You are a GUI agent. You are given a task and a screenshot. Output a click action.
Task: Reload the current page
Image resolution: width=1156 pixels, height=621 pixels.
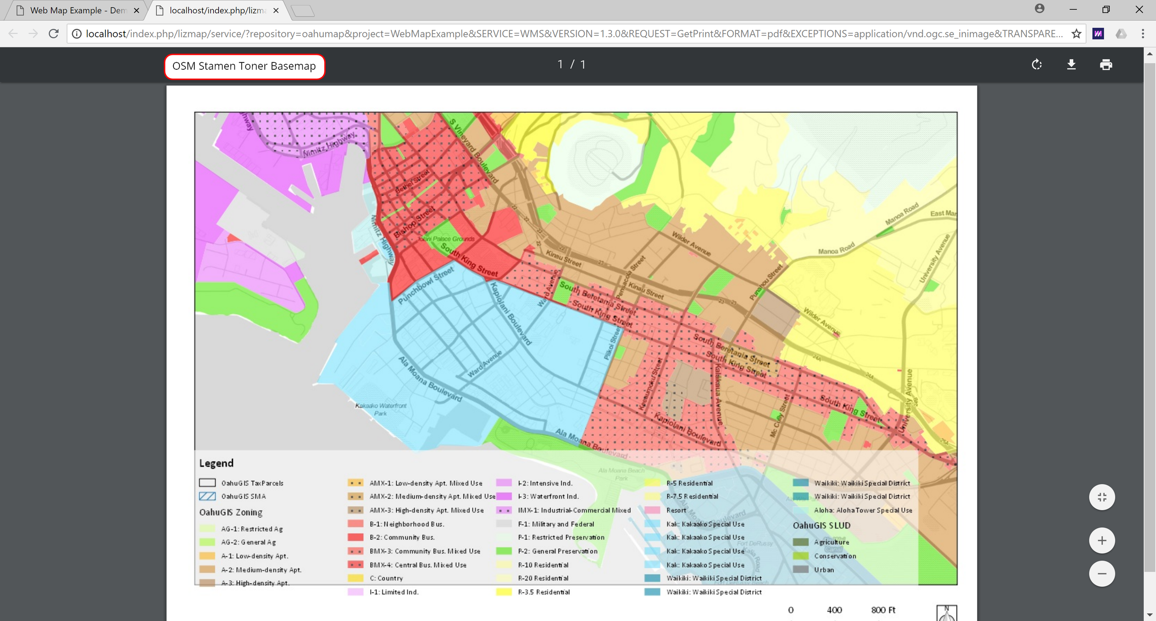(54, 34)
